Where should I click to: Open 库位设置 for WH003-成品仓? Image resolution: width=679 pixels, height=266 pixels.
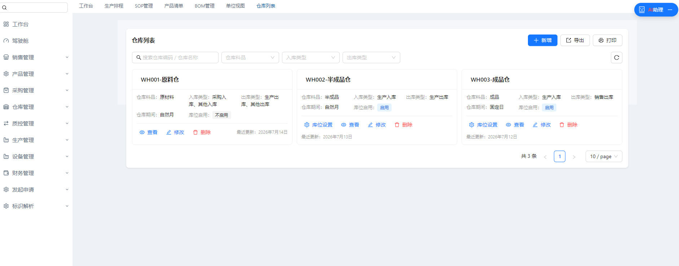click(483, 125)
